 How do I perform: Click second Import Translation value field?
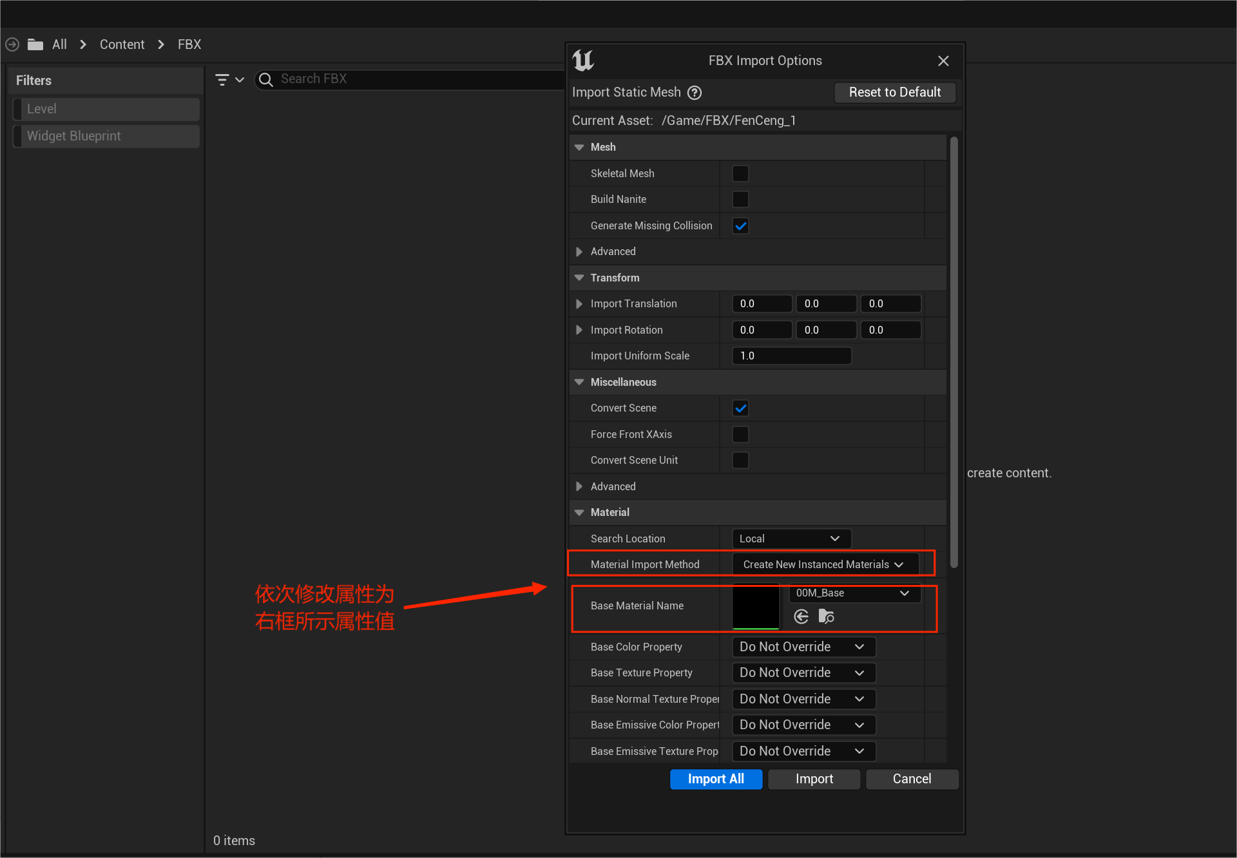(827, 304)
